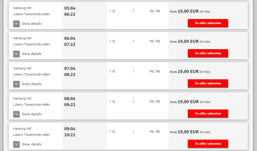Click 'To offer selection' for 06:04 train
Viewport: 257px width, 151px height.
pos(208,53)
